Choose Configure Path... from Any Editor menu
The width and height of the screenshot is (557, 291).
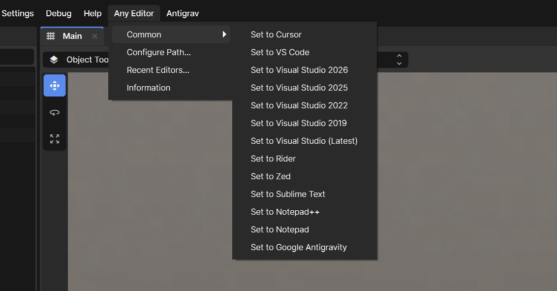[158, 52]
